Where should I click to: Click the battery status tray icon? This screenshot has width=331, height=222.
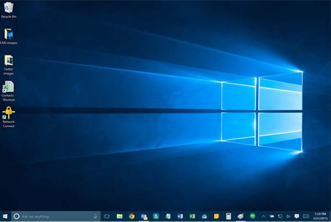click(271, 216)
